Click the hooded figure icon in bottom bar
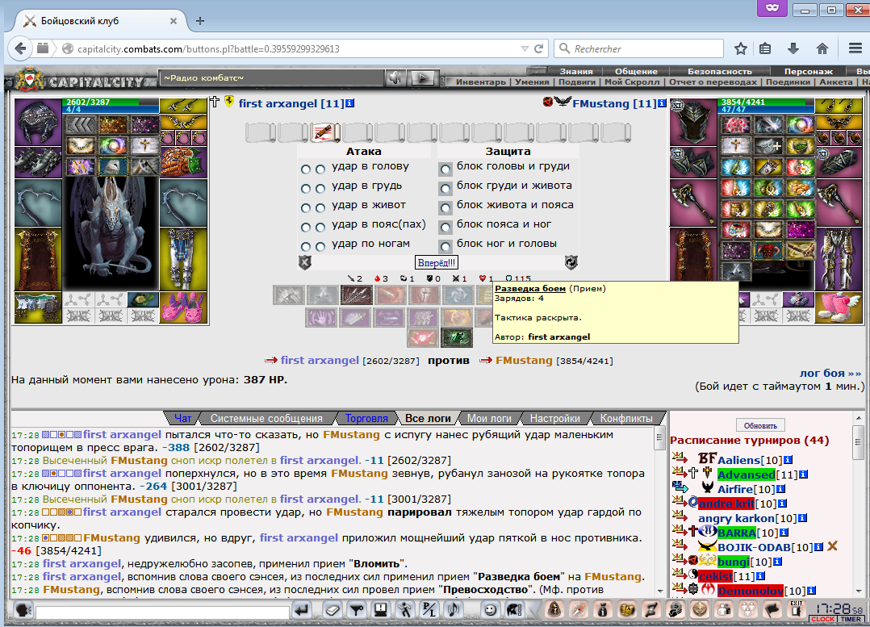 [x=554, y=610]
